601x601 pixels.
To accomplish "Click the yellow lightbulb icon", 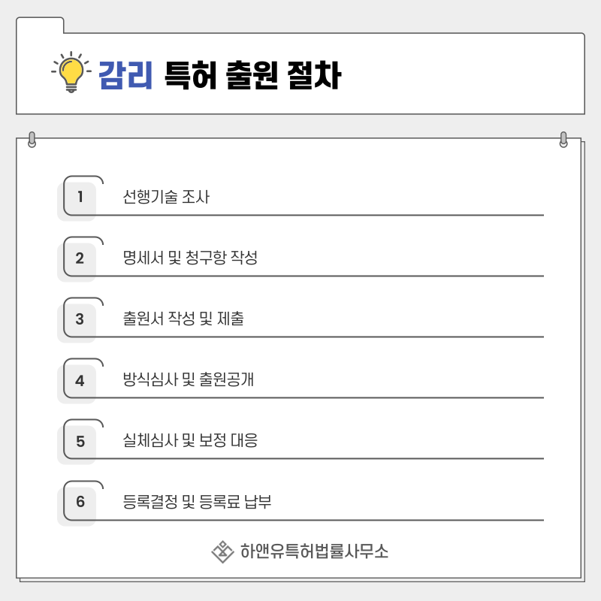I will point(71,72).
